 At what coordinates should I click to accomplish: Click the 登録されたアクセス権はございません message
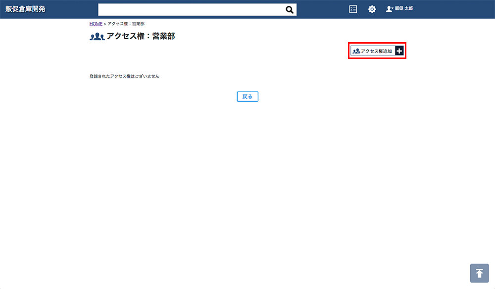click(124, 76)
